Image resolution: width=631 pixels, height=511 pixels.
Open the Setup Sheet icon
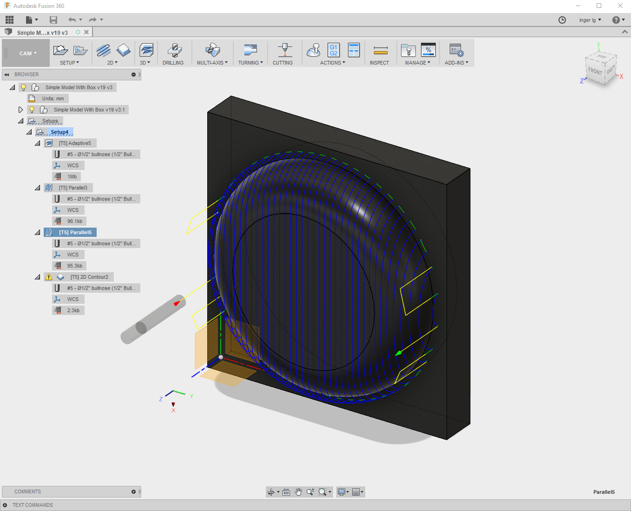pyautogui.click(x=354, y=50)
